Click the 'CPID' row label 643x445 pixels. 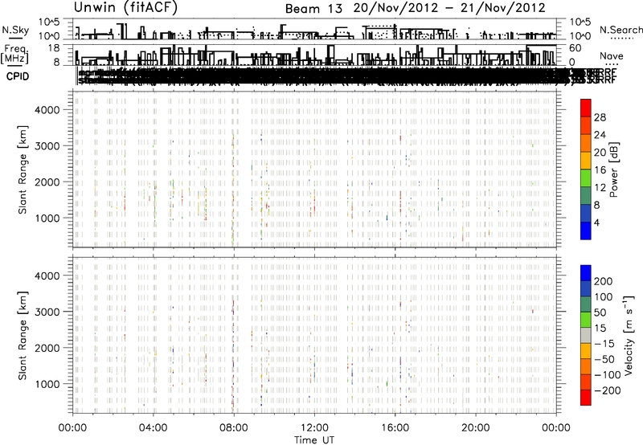[18, 76]
